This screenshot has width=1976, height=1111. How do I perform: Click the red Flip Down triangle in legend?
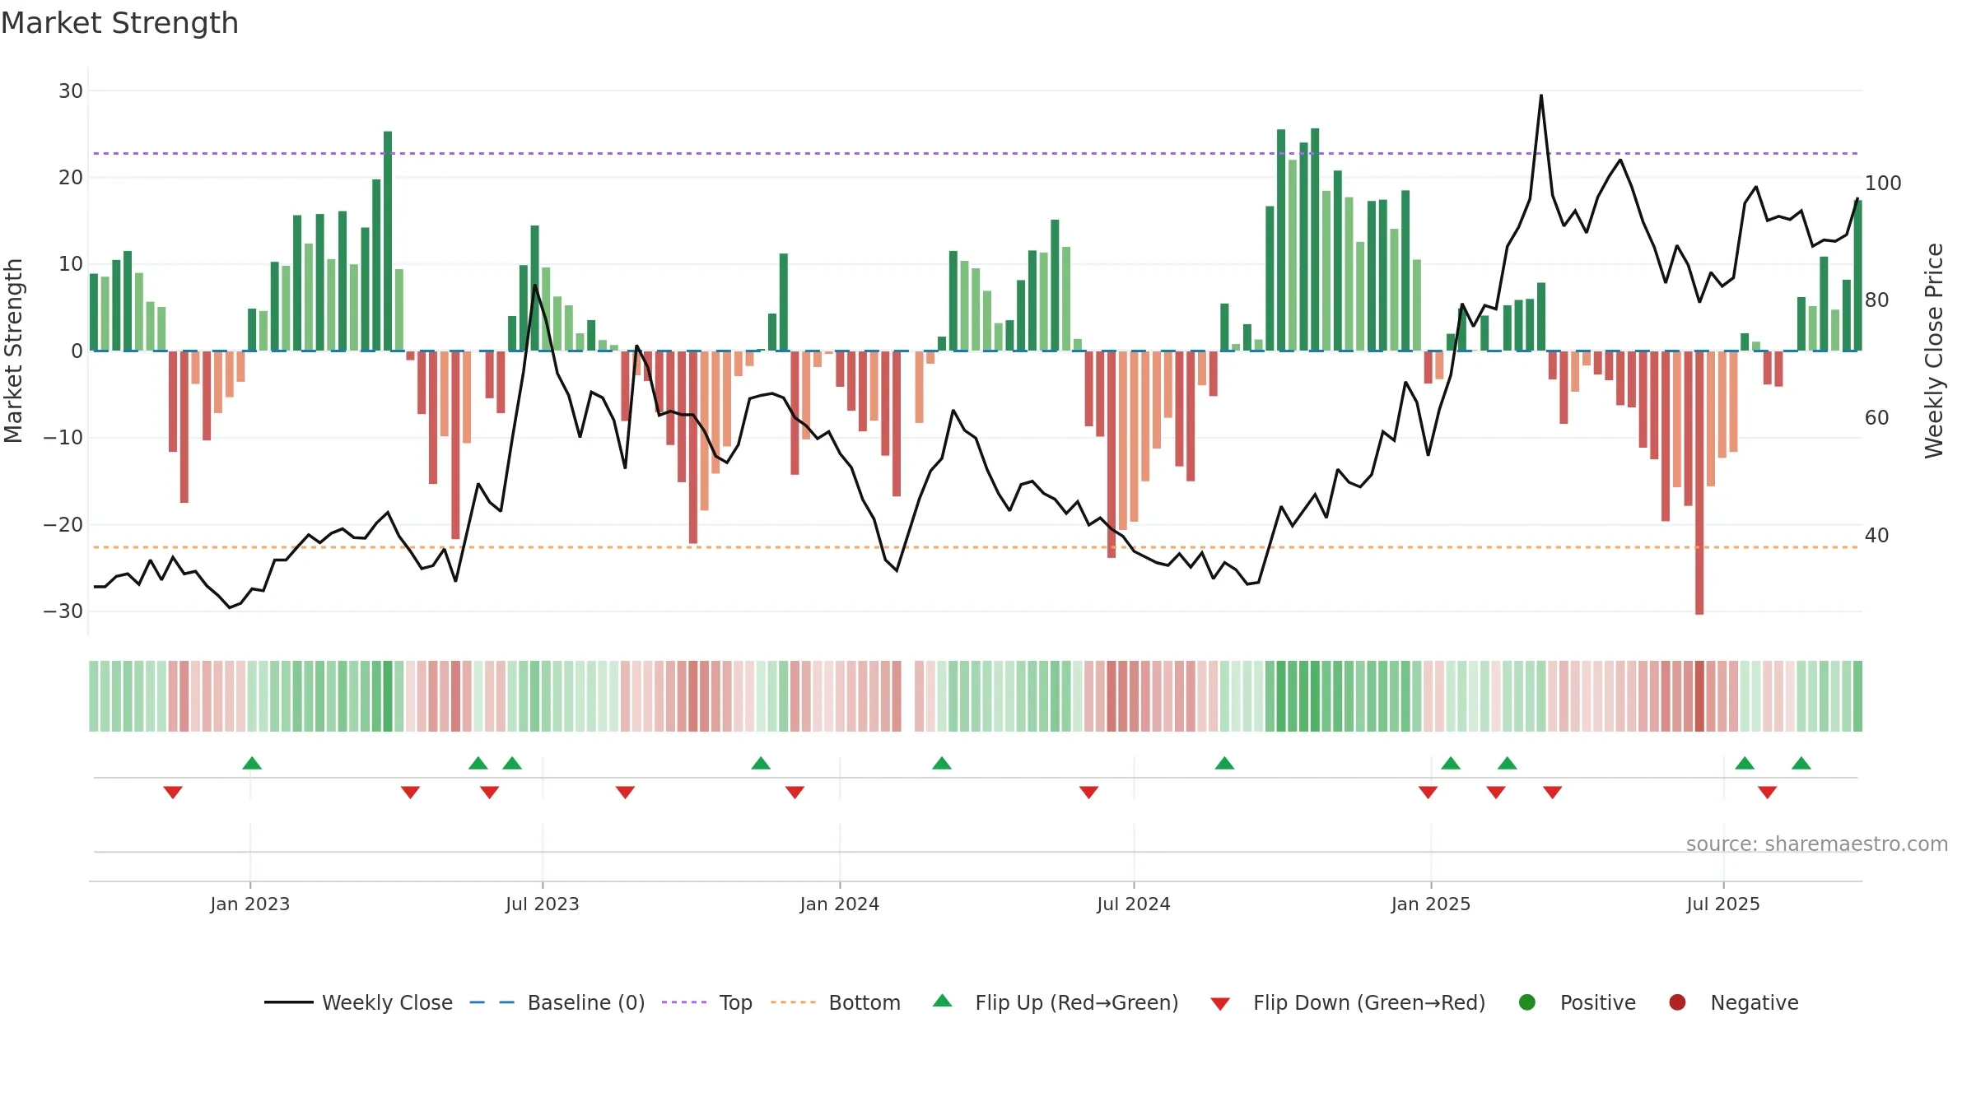coord(1220,1004)
